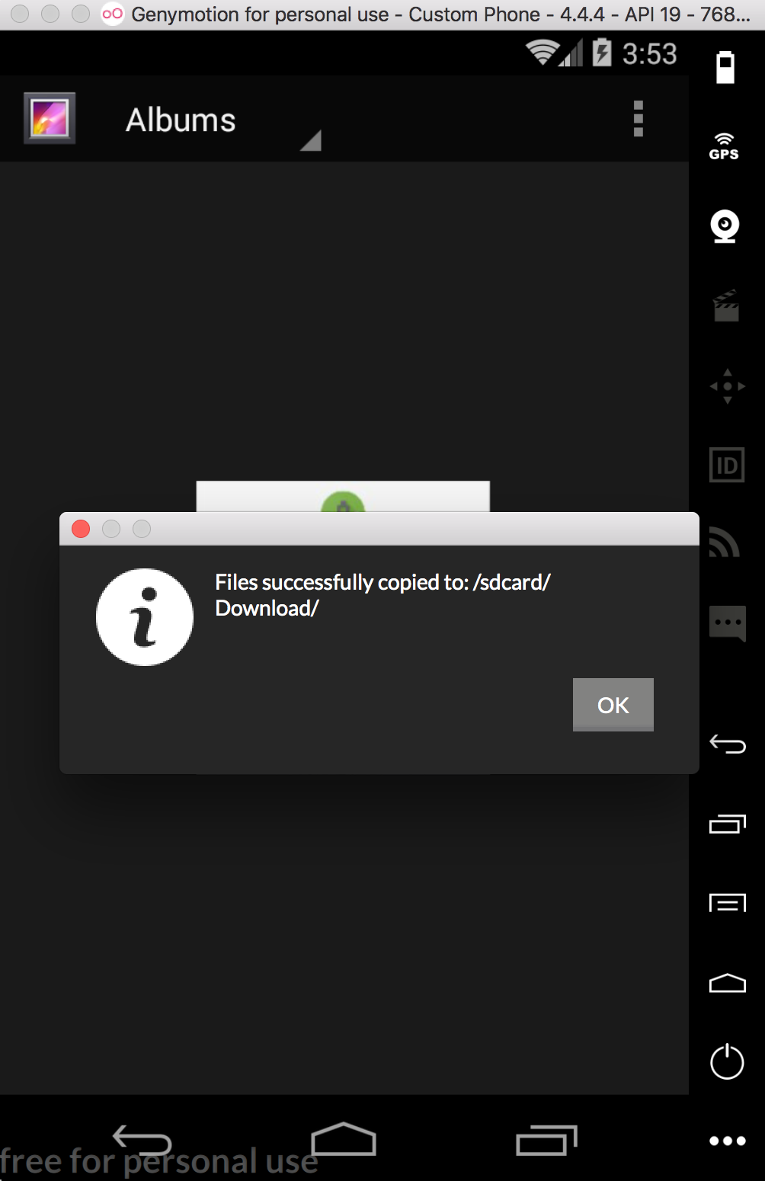Open the device ID widget
765x1181 pixels.
coord(727,465)
